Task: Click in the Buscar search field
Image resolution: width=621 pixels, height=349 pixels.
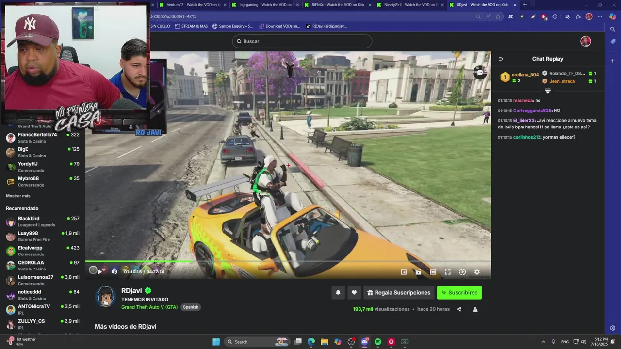Action: (302, 41)
